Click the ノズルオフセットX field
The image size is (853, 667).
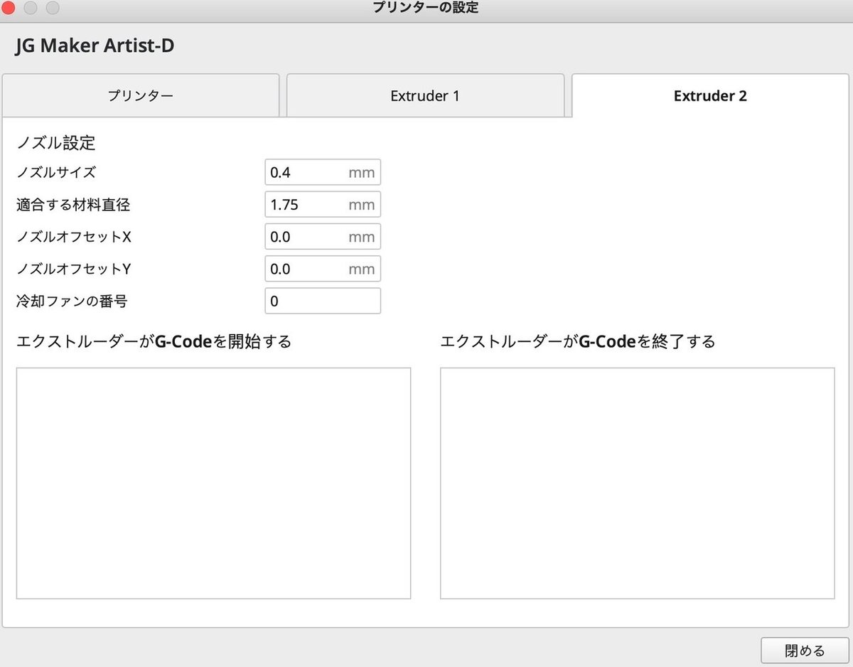tap(306, 236)
